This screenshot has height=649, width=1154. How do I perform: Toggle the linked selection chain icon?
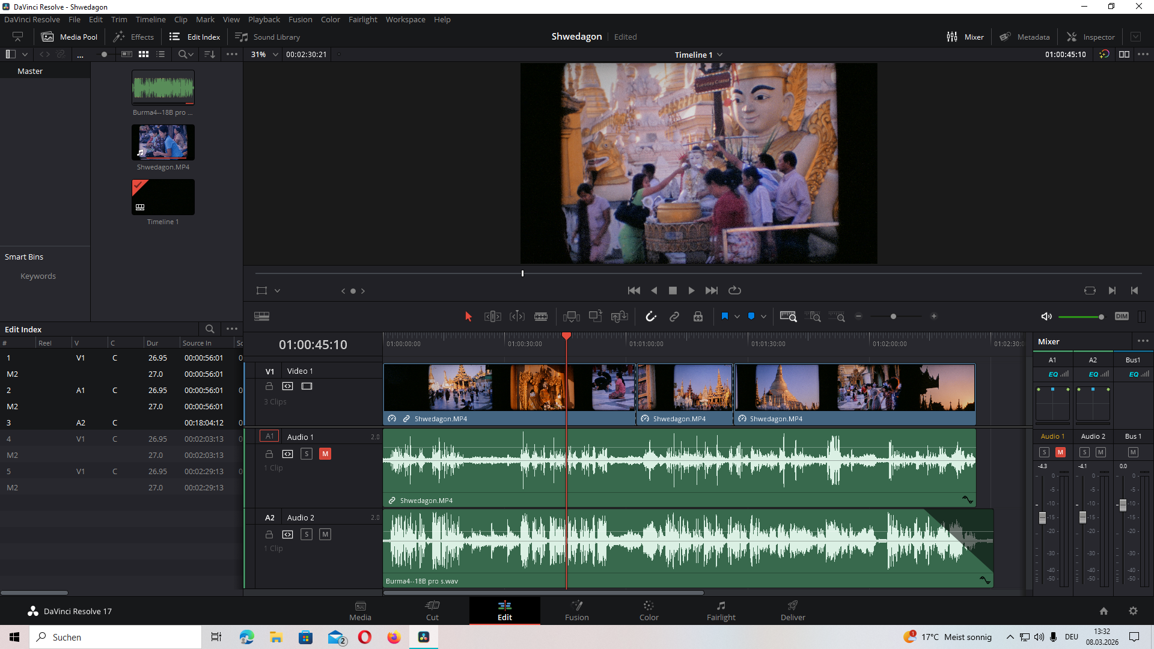click(x=674, y=317)
